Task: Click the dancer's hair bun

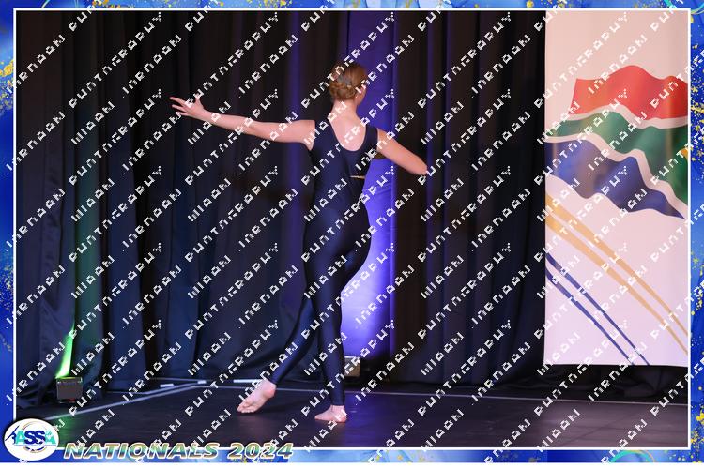Action: 344,85
